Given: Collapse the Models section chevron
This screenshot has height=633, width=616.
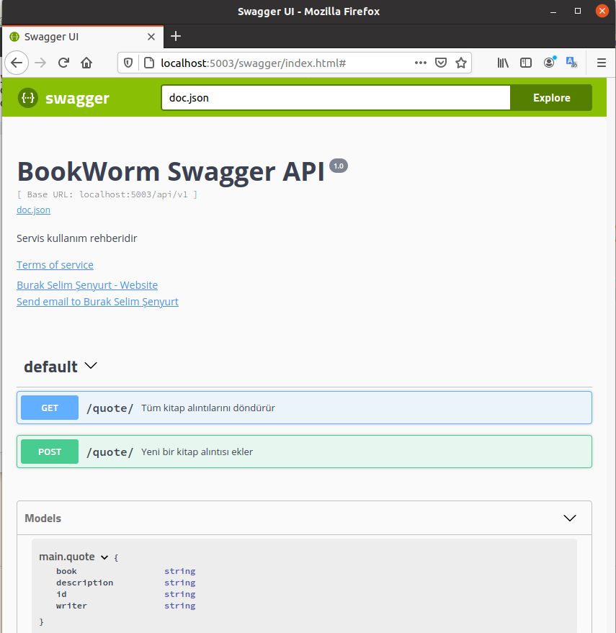Looking at the screenshot, I should [569, 518].
